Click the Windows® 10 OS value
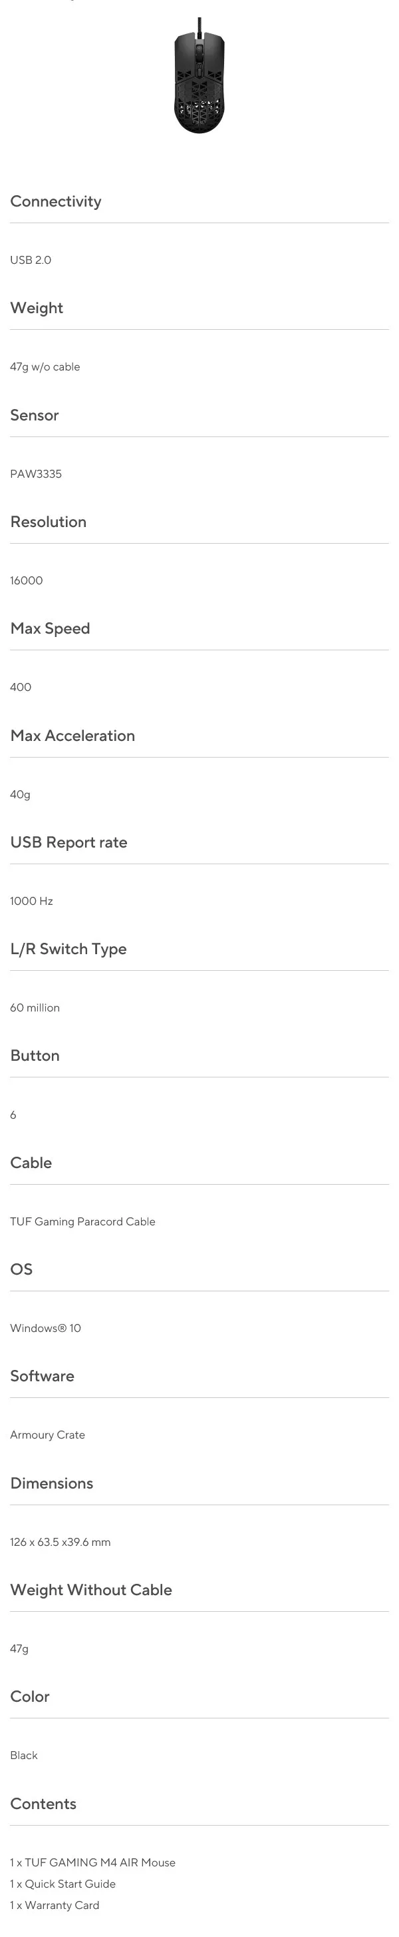Screen dimensions: 399x1937 (x=45, y=1328)
